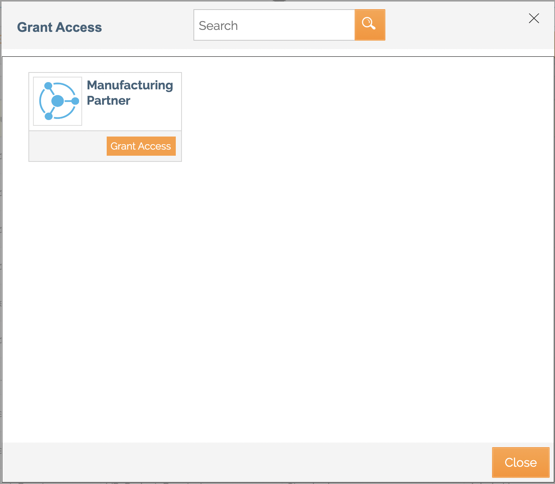Select the Manufacturing Partner network logo

pos(58,101)
